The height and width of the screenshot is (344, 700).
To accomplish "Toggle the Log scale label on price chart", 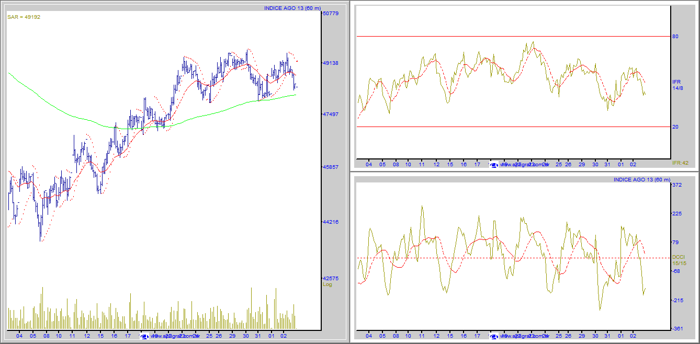I will click(328, 284).
